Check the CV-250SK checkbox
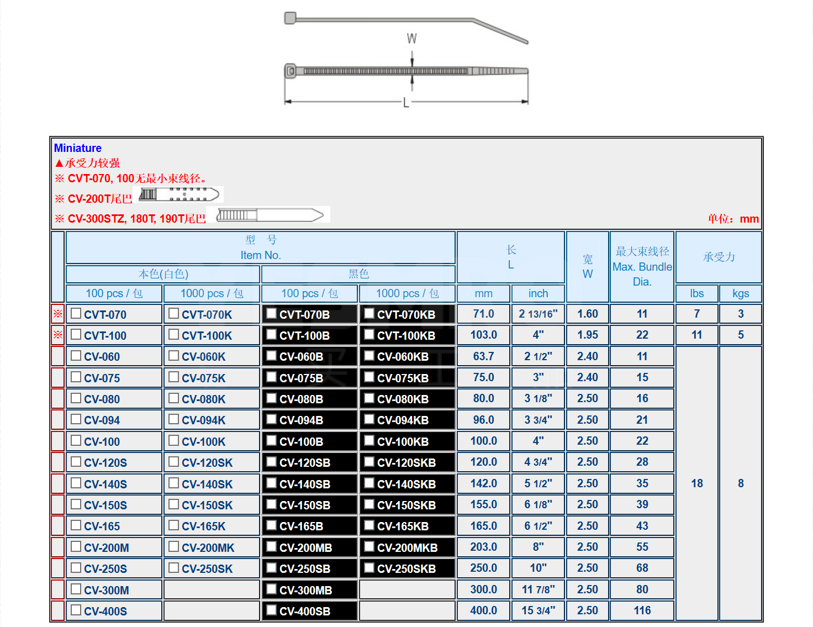 174,567
